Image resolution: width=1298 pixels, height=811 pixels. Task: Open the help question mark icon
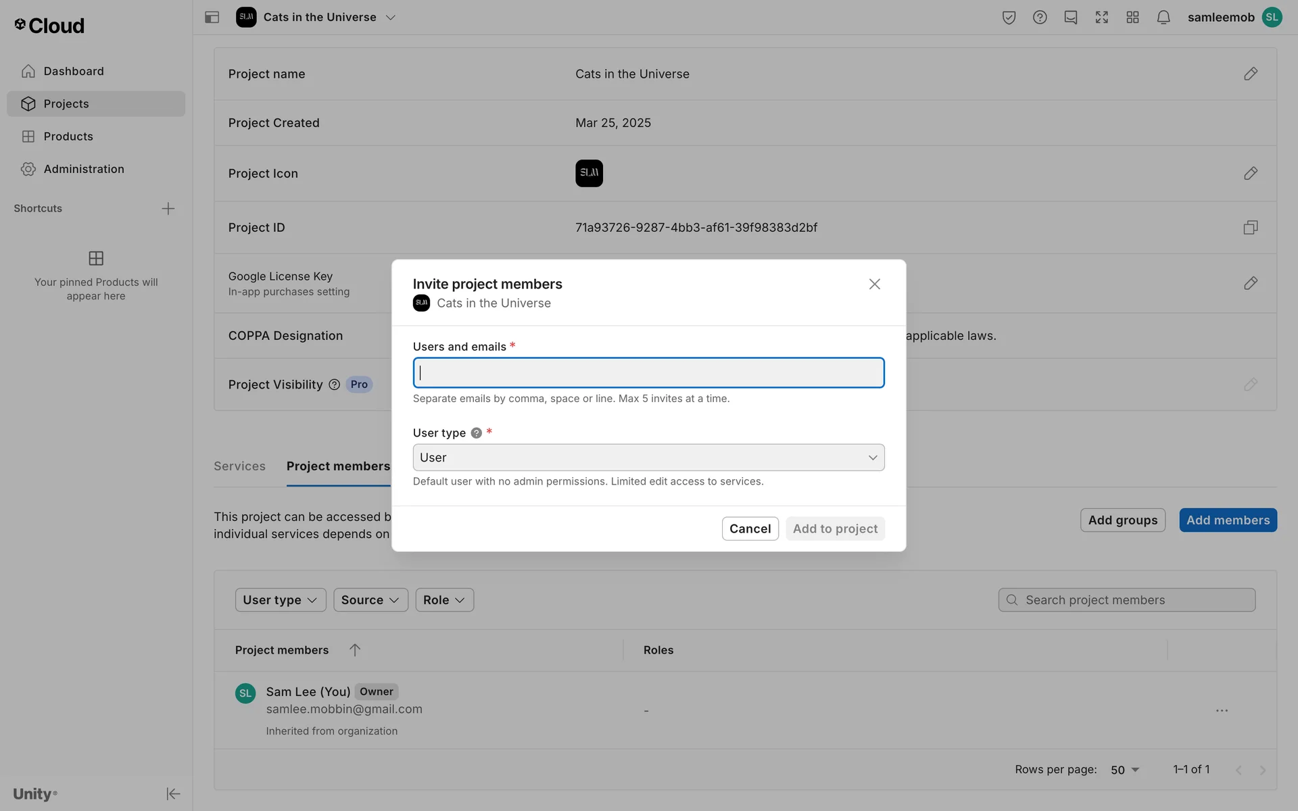click(x=1040, y=18)
